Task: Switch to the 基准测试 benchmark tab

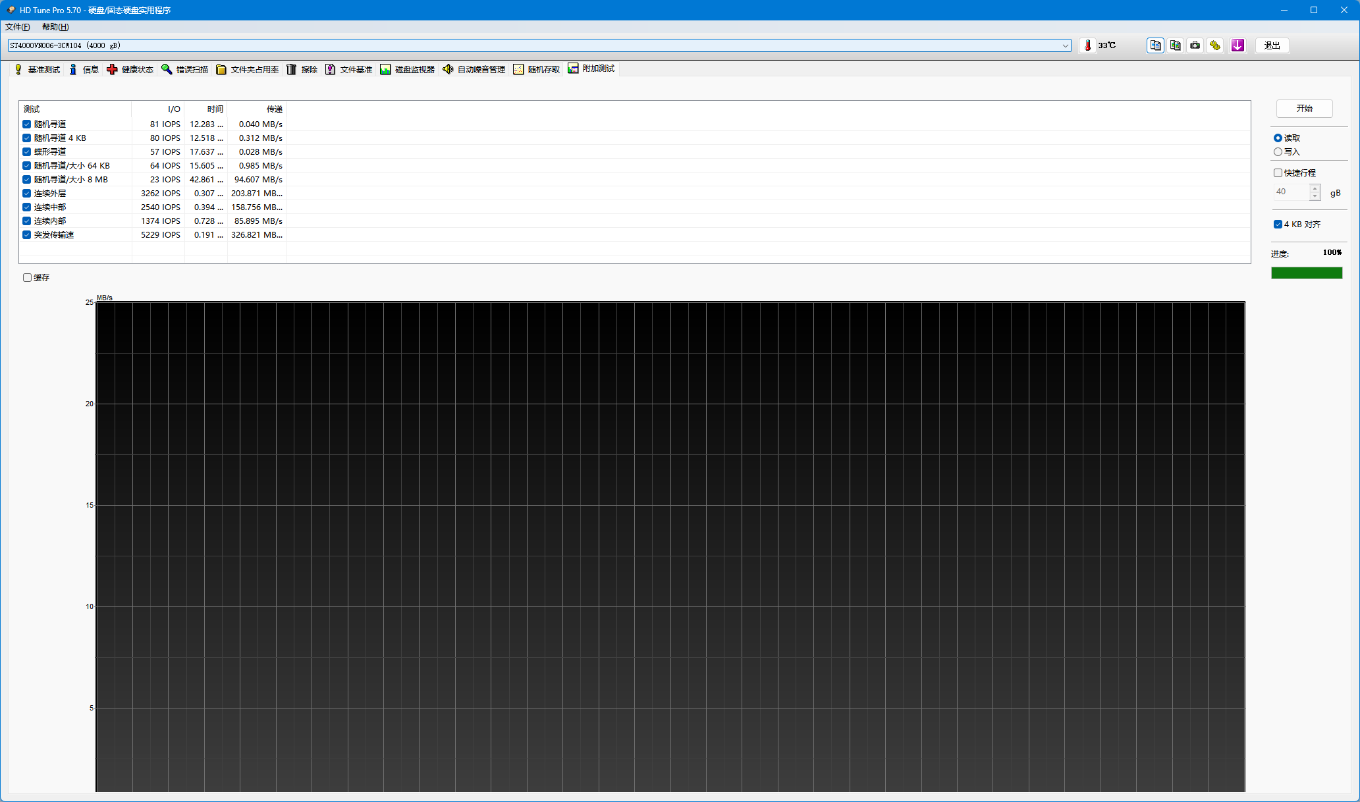Action: click(x=38, y=69)
